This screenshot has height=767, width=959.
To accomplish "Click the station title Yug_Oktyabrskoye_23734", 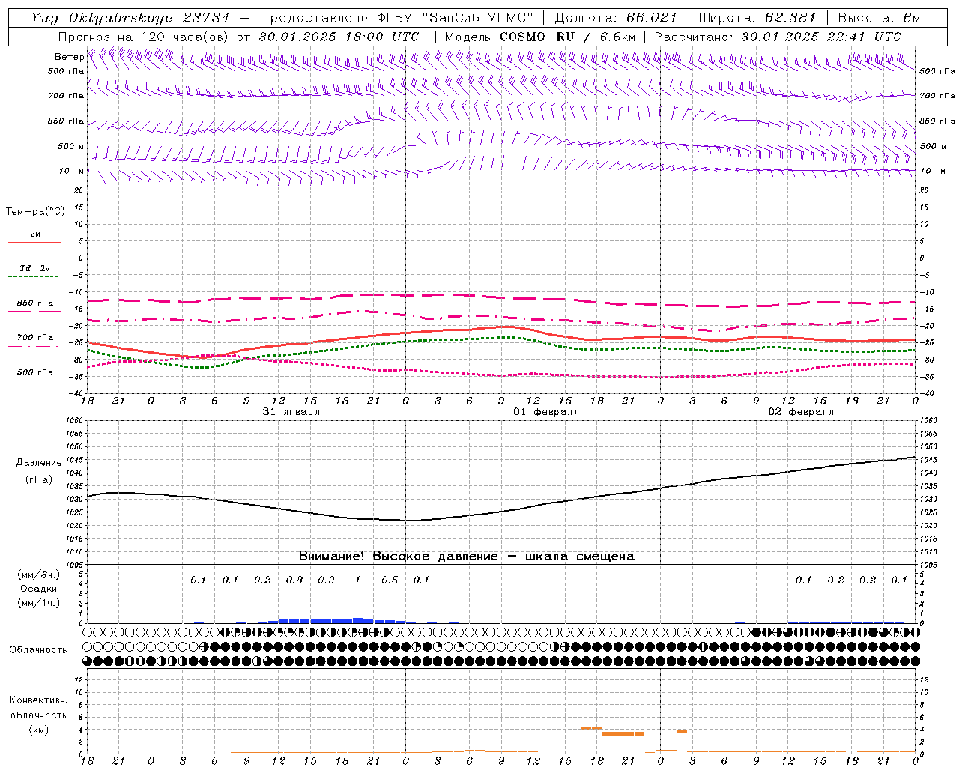I will 130,18.
